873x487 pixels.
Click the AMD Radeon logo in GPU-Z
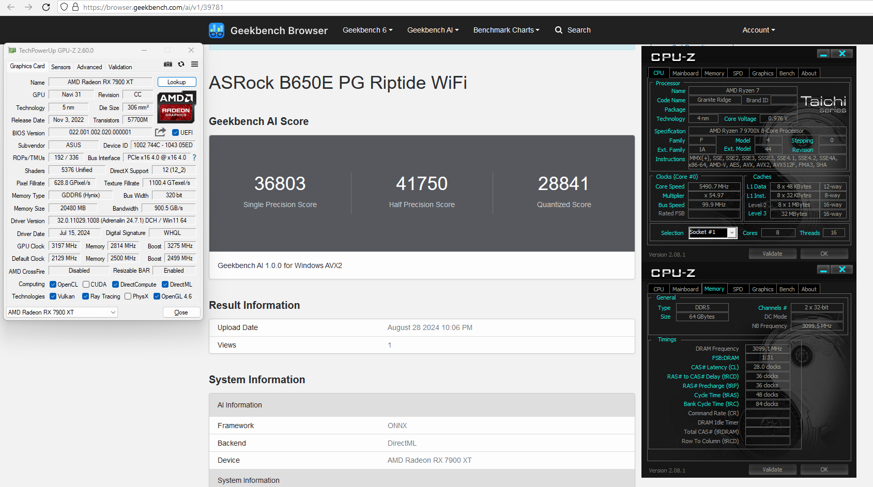176,107
